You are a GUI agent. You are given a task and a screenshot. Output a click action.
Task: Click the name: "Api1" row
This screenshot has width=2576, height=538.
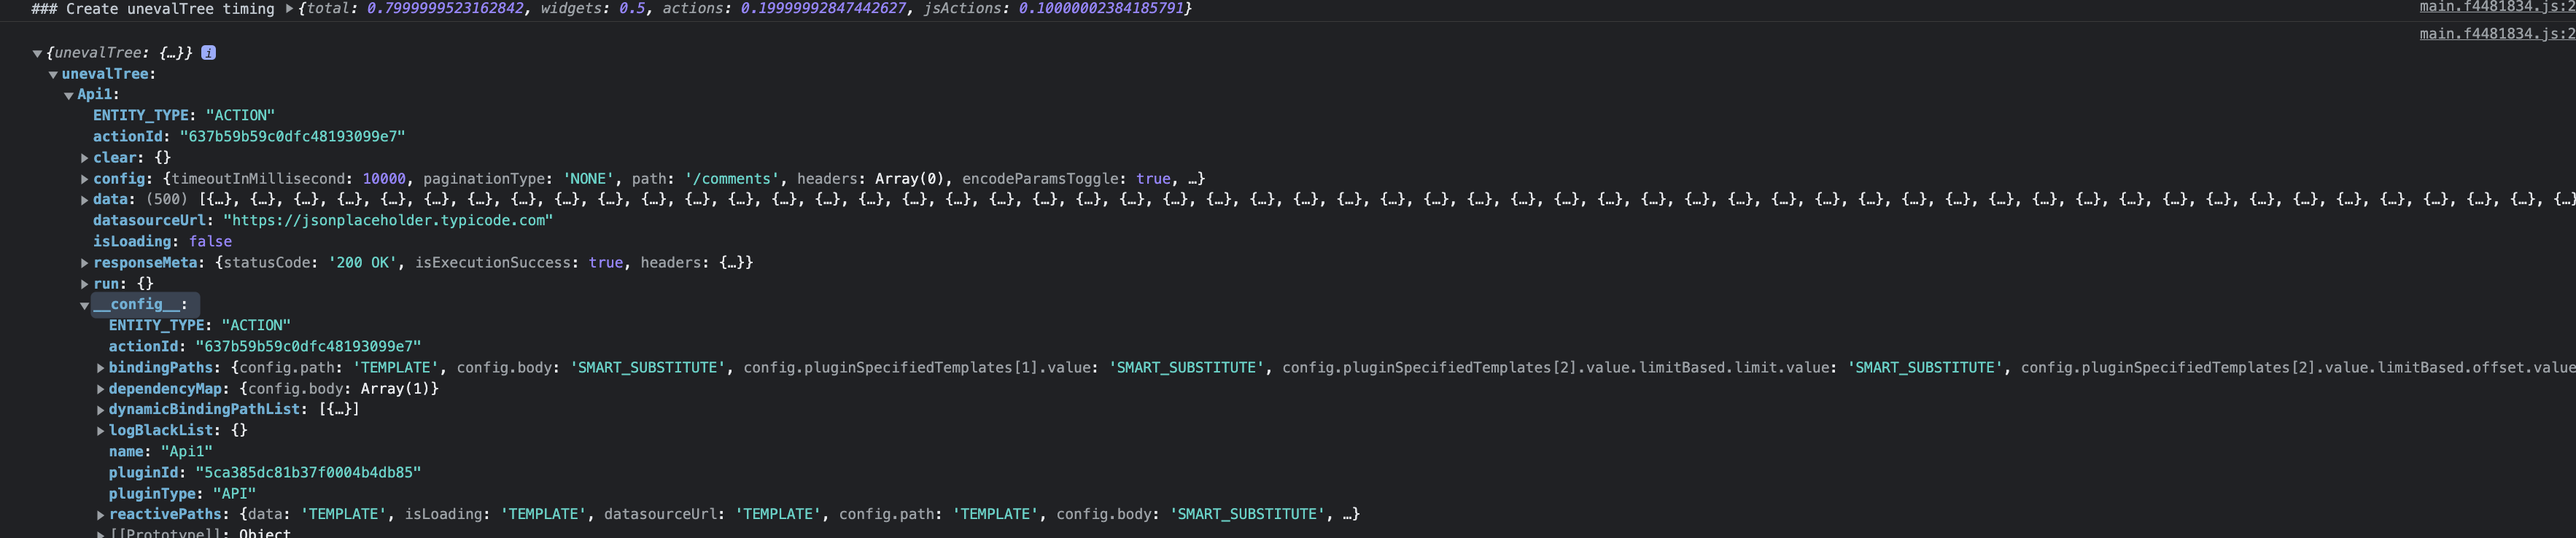(161, 452)
